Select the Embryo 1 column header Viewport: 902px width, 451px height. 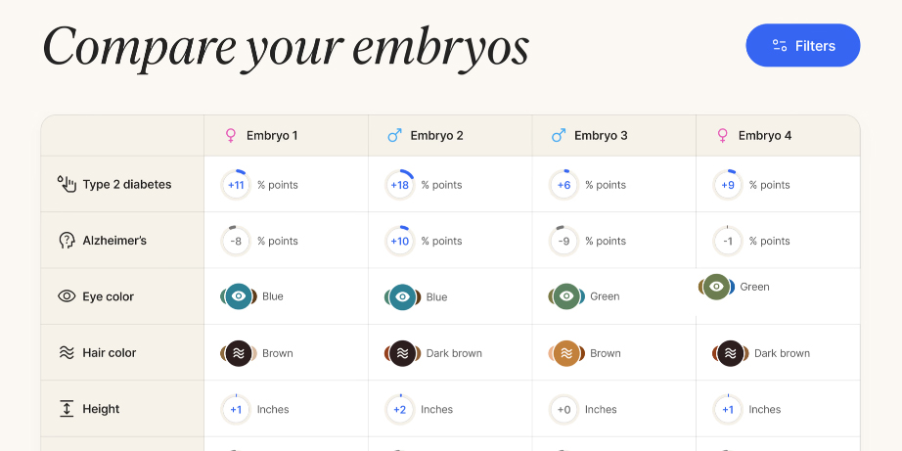pos(286,136)
